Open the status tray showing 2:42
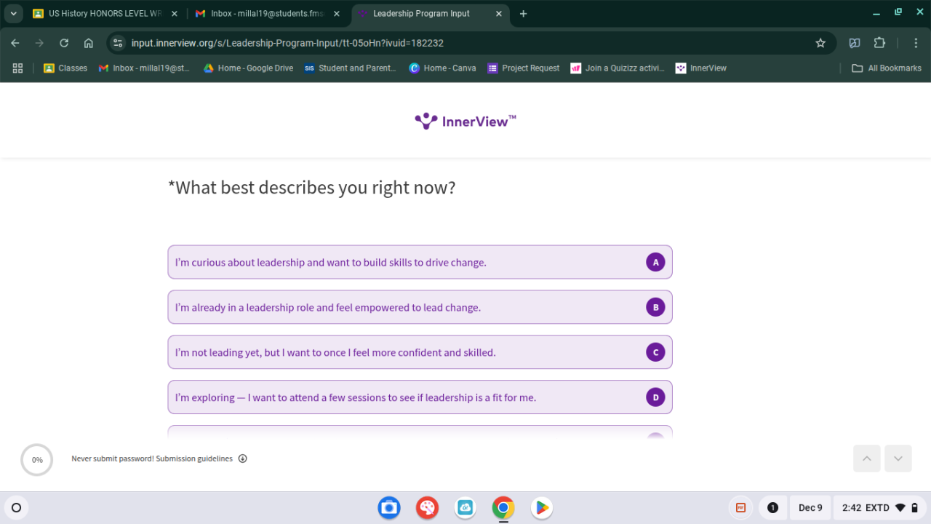 tap(880, 507)
